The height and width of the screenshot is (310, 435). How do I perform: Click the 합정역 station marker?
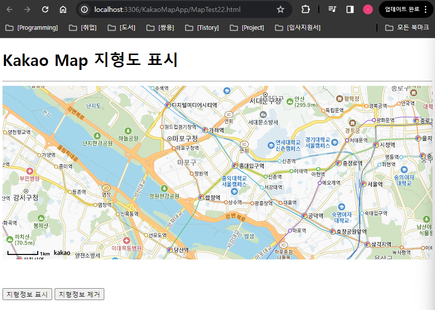[201, 197]
